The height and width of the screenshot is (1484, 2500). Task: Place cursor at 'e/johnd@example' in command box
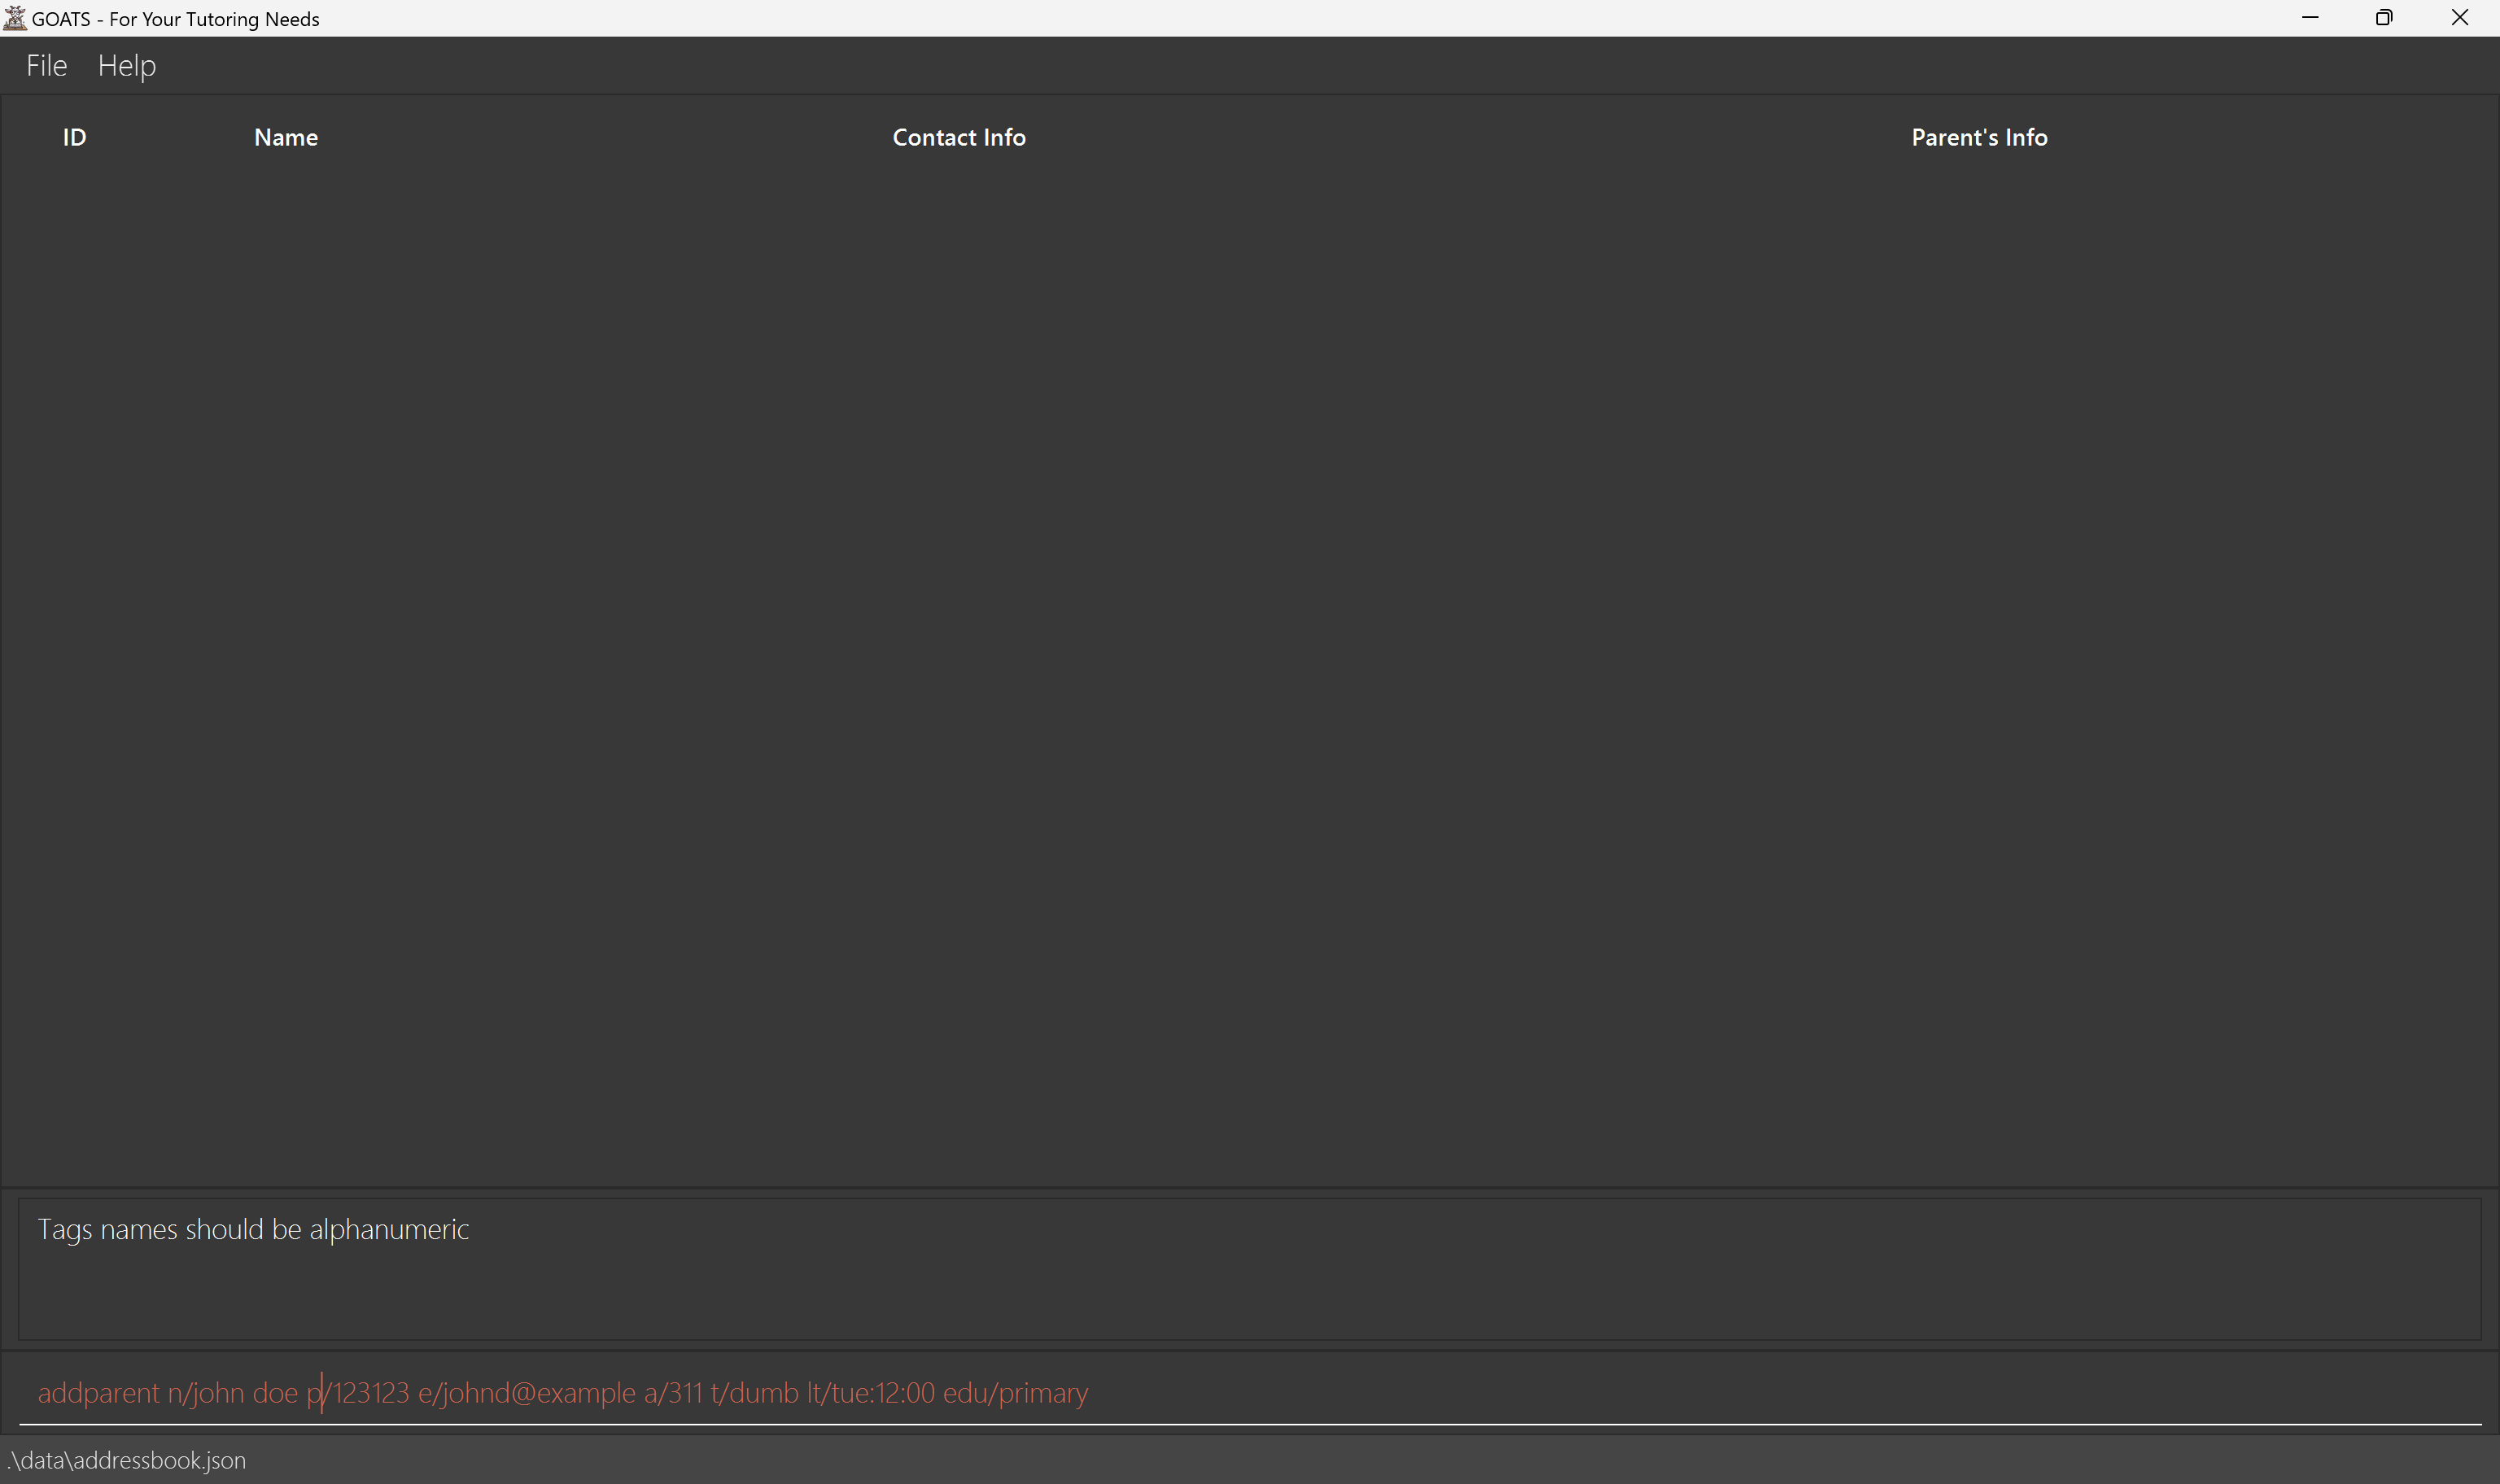[526, 1393]
